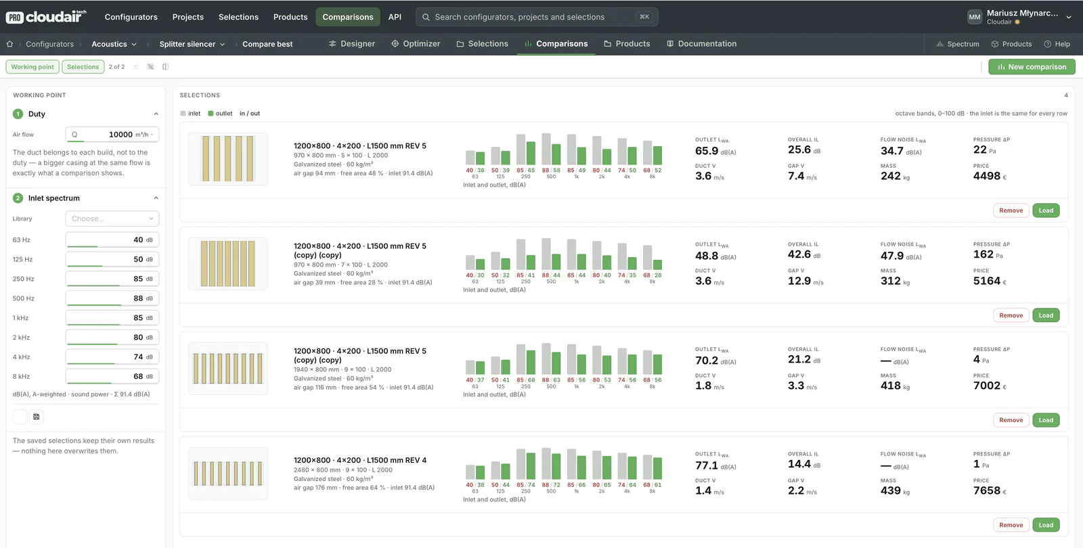Open the Documentation tab
Screen dimensions: 1083x548
tap(702, 44)
